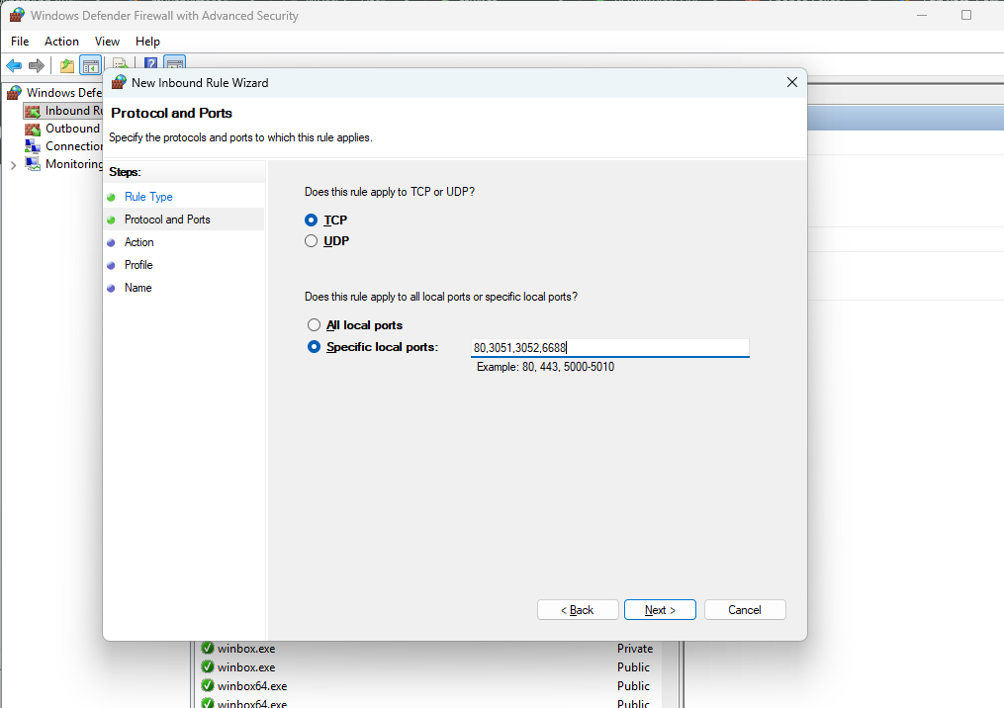Expand the Monitoring tree node chevron
Image resolution: width=1004 pixels, height=708 pixels.
[x=14, y=165]
